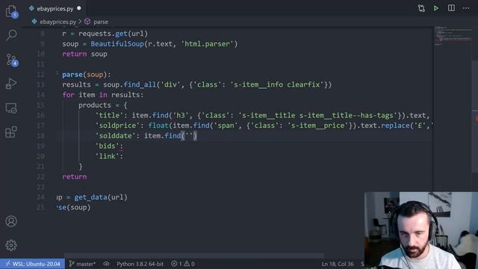Open the Search view in activity bar

tap(11, 35)
